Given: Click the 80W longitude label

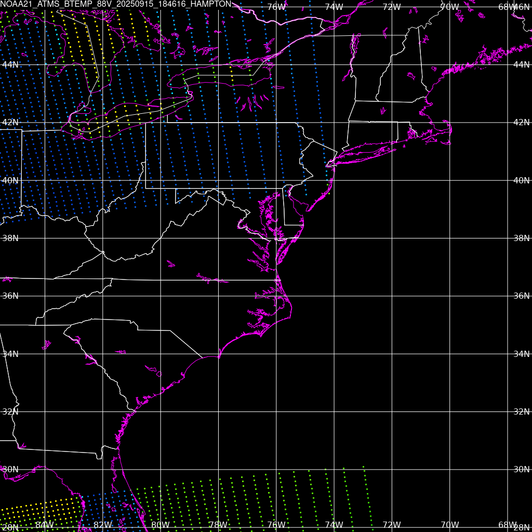Looking at the screenshot, I should click(161, 525).
